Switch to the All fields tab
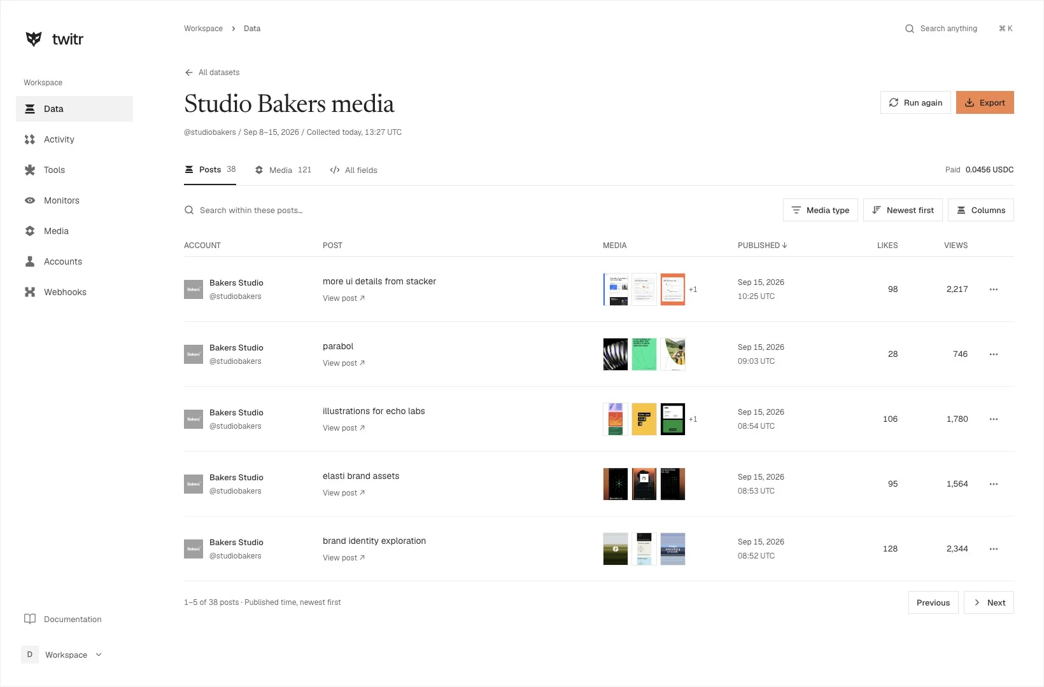The image size is (1044, 687). click(x=354, y=170)
